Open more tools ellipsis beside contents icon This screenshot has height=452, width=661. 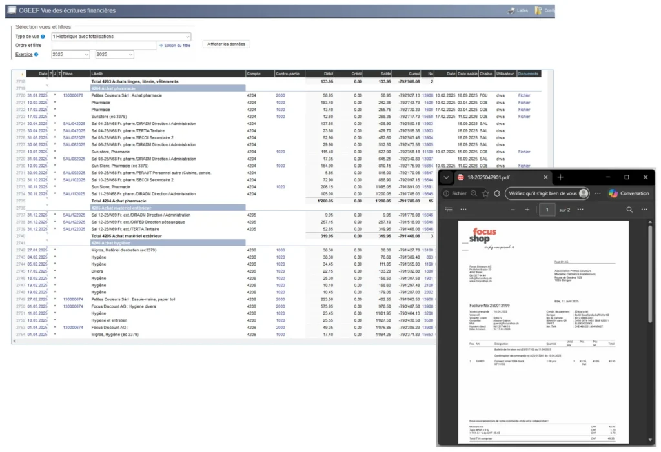coord(463,210)
